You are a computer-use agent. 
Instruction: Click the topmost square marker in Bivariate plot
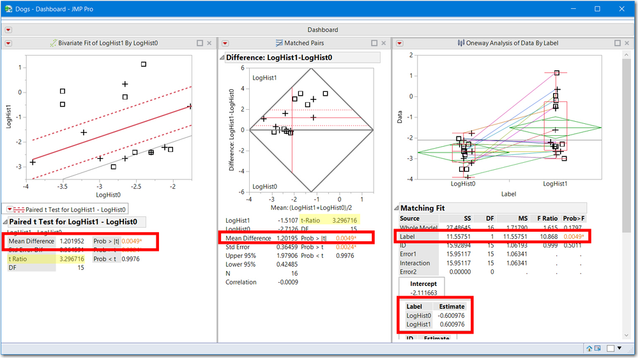coord(144,64)
